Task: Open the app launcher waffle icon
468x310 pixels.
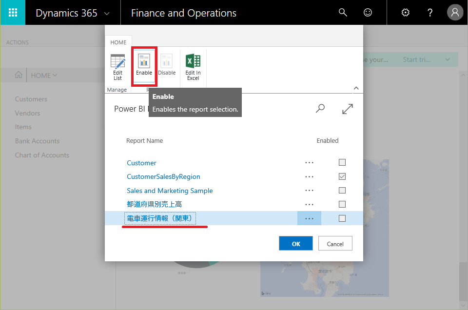Action: 13,13
